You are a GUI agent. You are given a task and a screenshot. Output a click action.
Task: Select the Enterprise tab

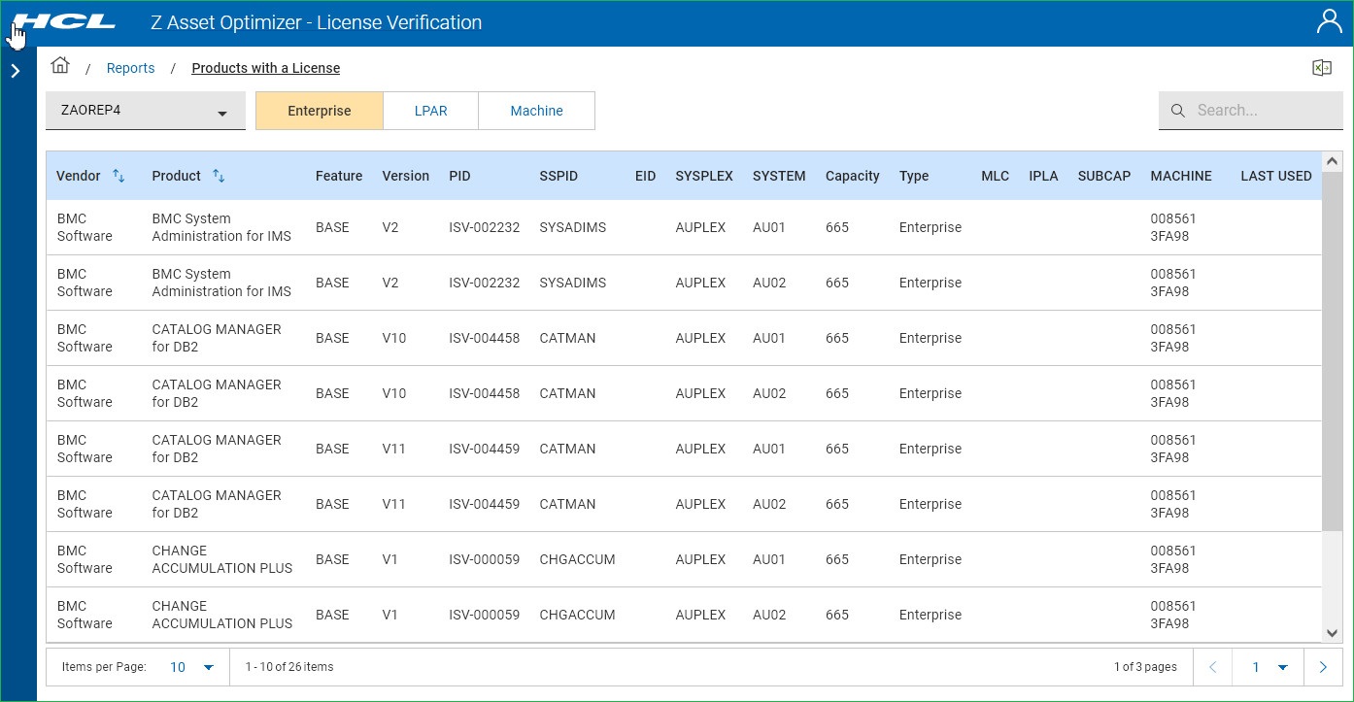[x=319, y=111]
